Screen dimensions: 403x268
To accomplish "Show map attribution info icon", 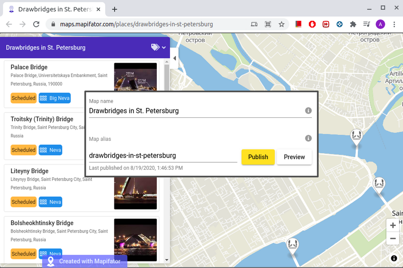I will (x=394, y=258).
